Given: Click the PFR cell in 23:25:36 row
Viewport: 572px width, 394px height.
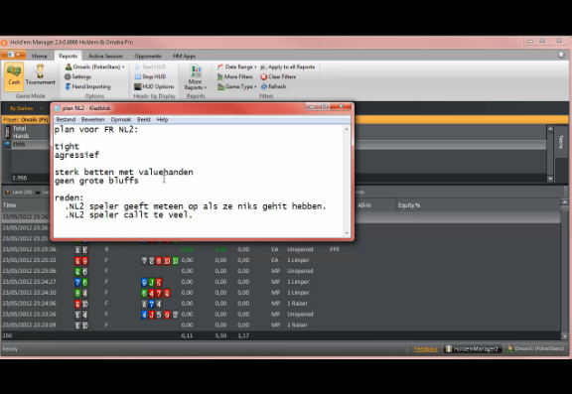Looking at the screenshot, I should pyautogui.click(x=334, y=250).
